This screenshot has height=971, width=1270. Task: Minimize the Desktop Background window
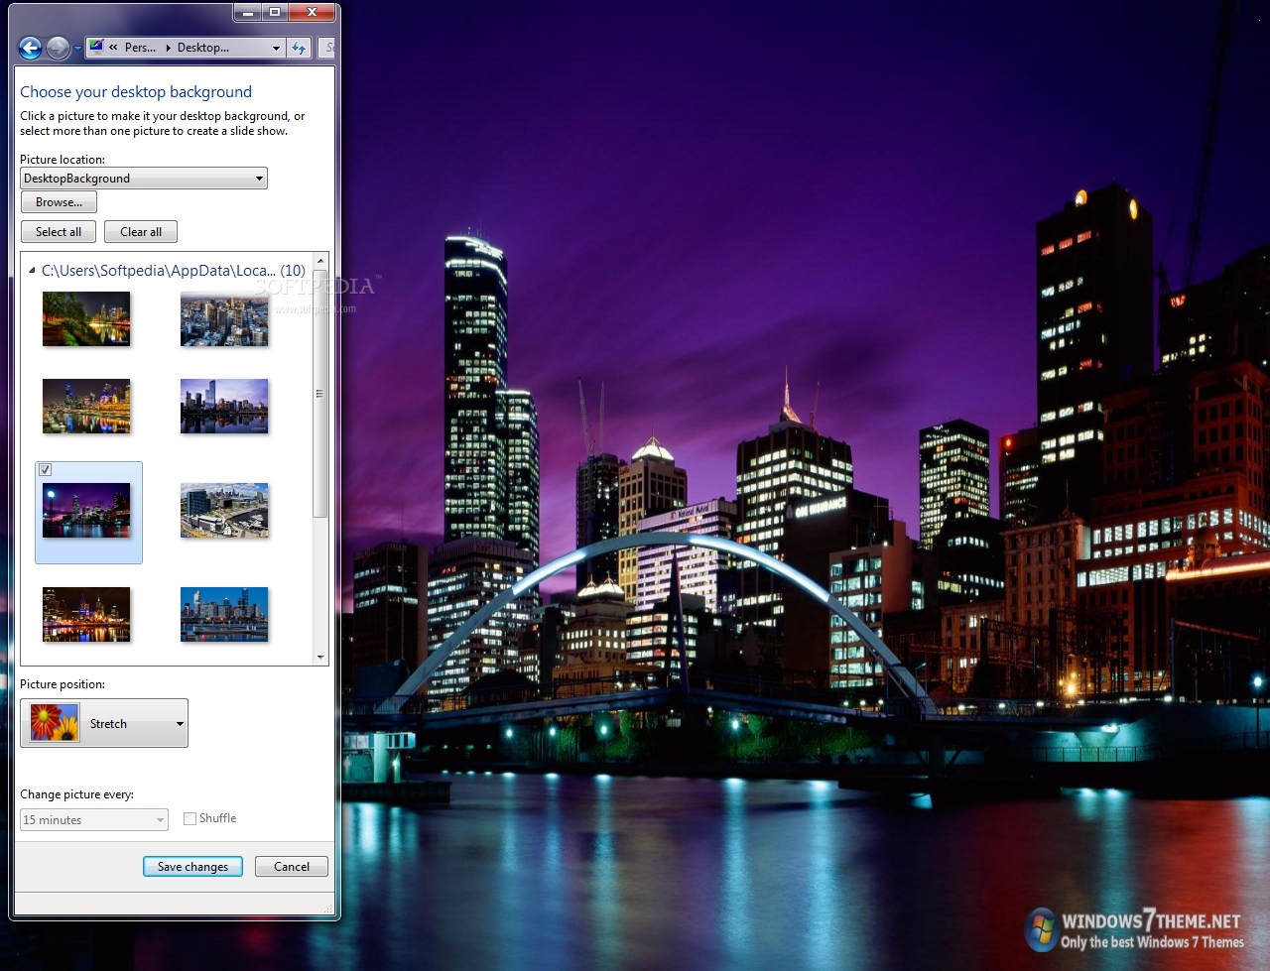tap(248, 13)
